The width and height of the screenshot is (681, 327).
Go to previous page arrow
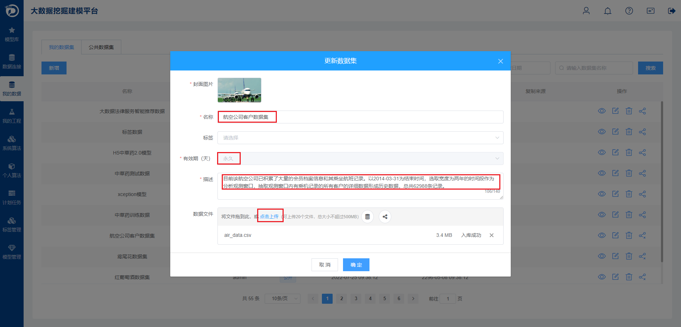pos(313,298)
